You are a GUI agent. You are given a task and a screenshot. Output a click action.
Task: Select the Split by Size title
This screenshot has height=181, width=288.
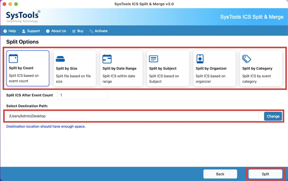[67, 68]
